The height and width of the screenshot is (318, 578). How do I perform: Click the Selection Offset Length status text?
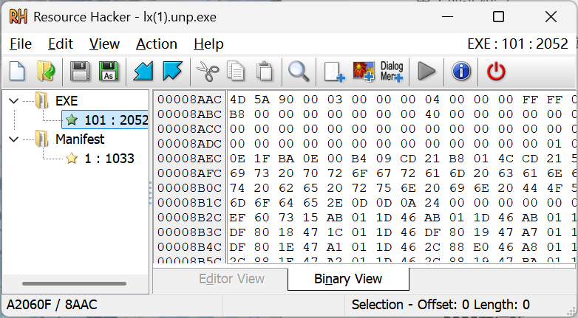441,305
